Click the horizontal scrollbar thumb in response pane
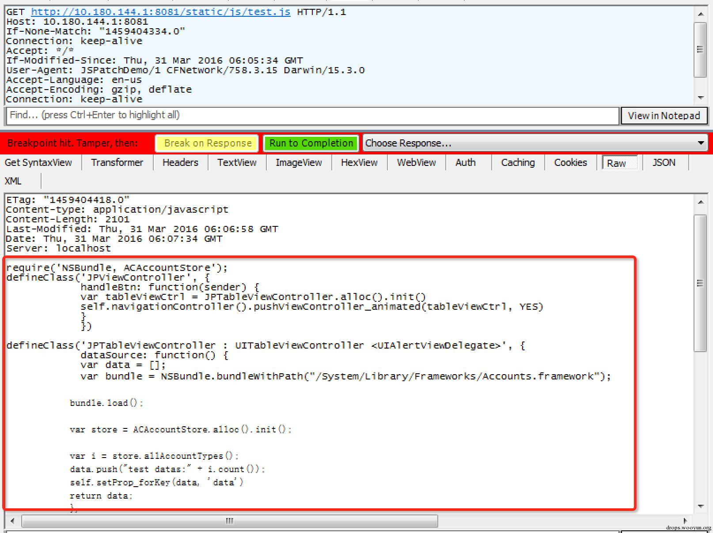The image size is (713, 533). click(229, 521)
